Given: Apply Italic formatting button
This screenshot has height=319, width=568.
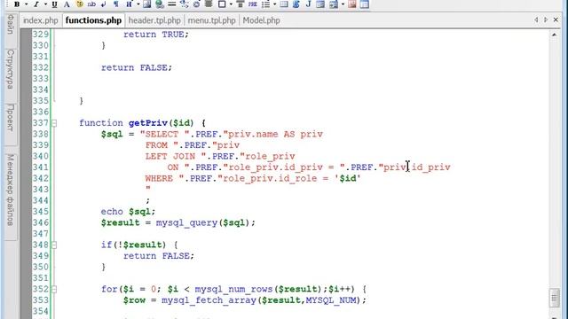Looking at the screenshot, I should [36, 4].
